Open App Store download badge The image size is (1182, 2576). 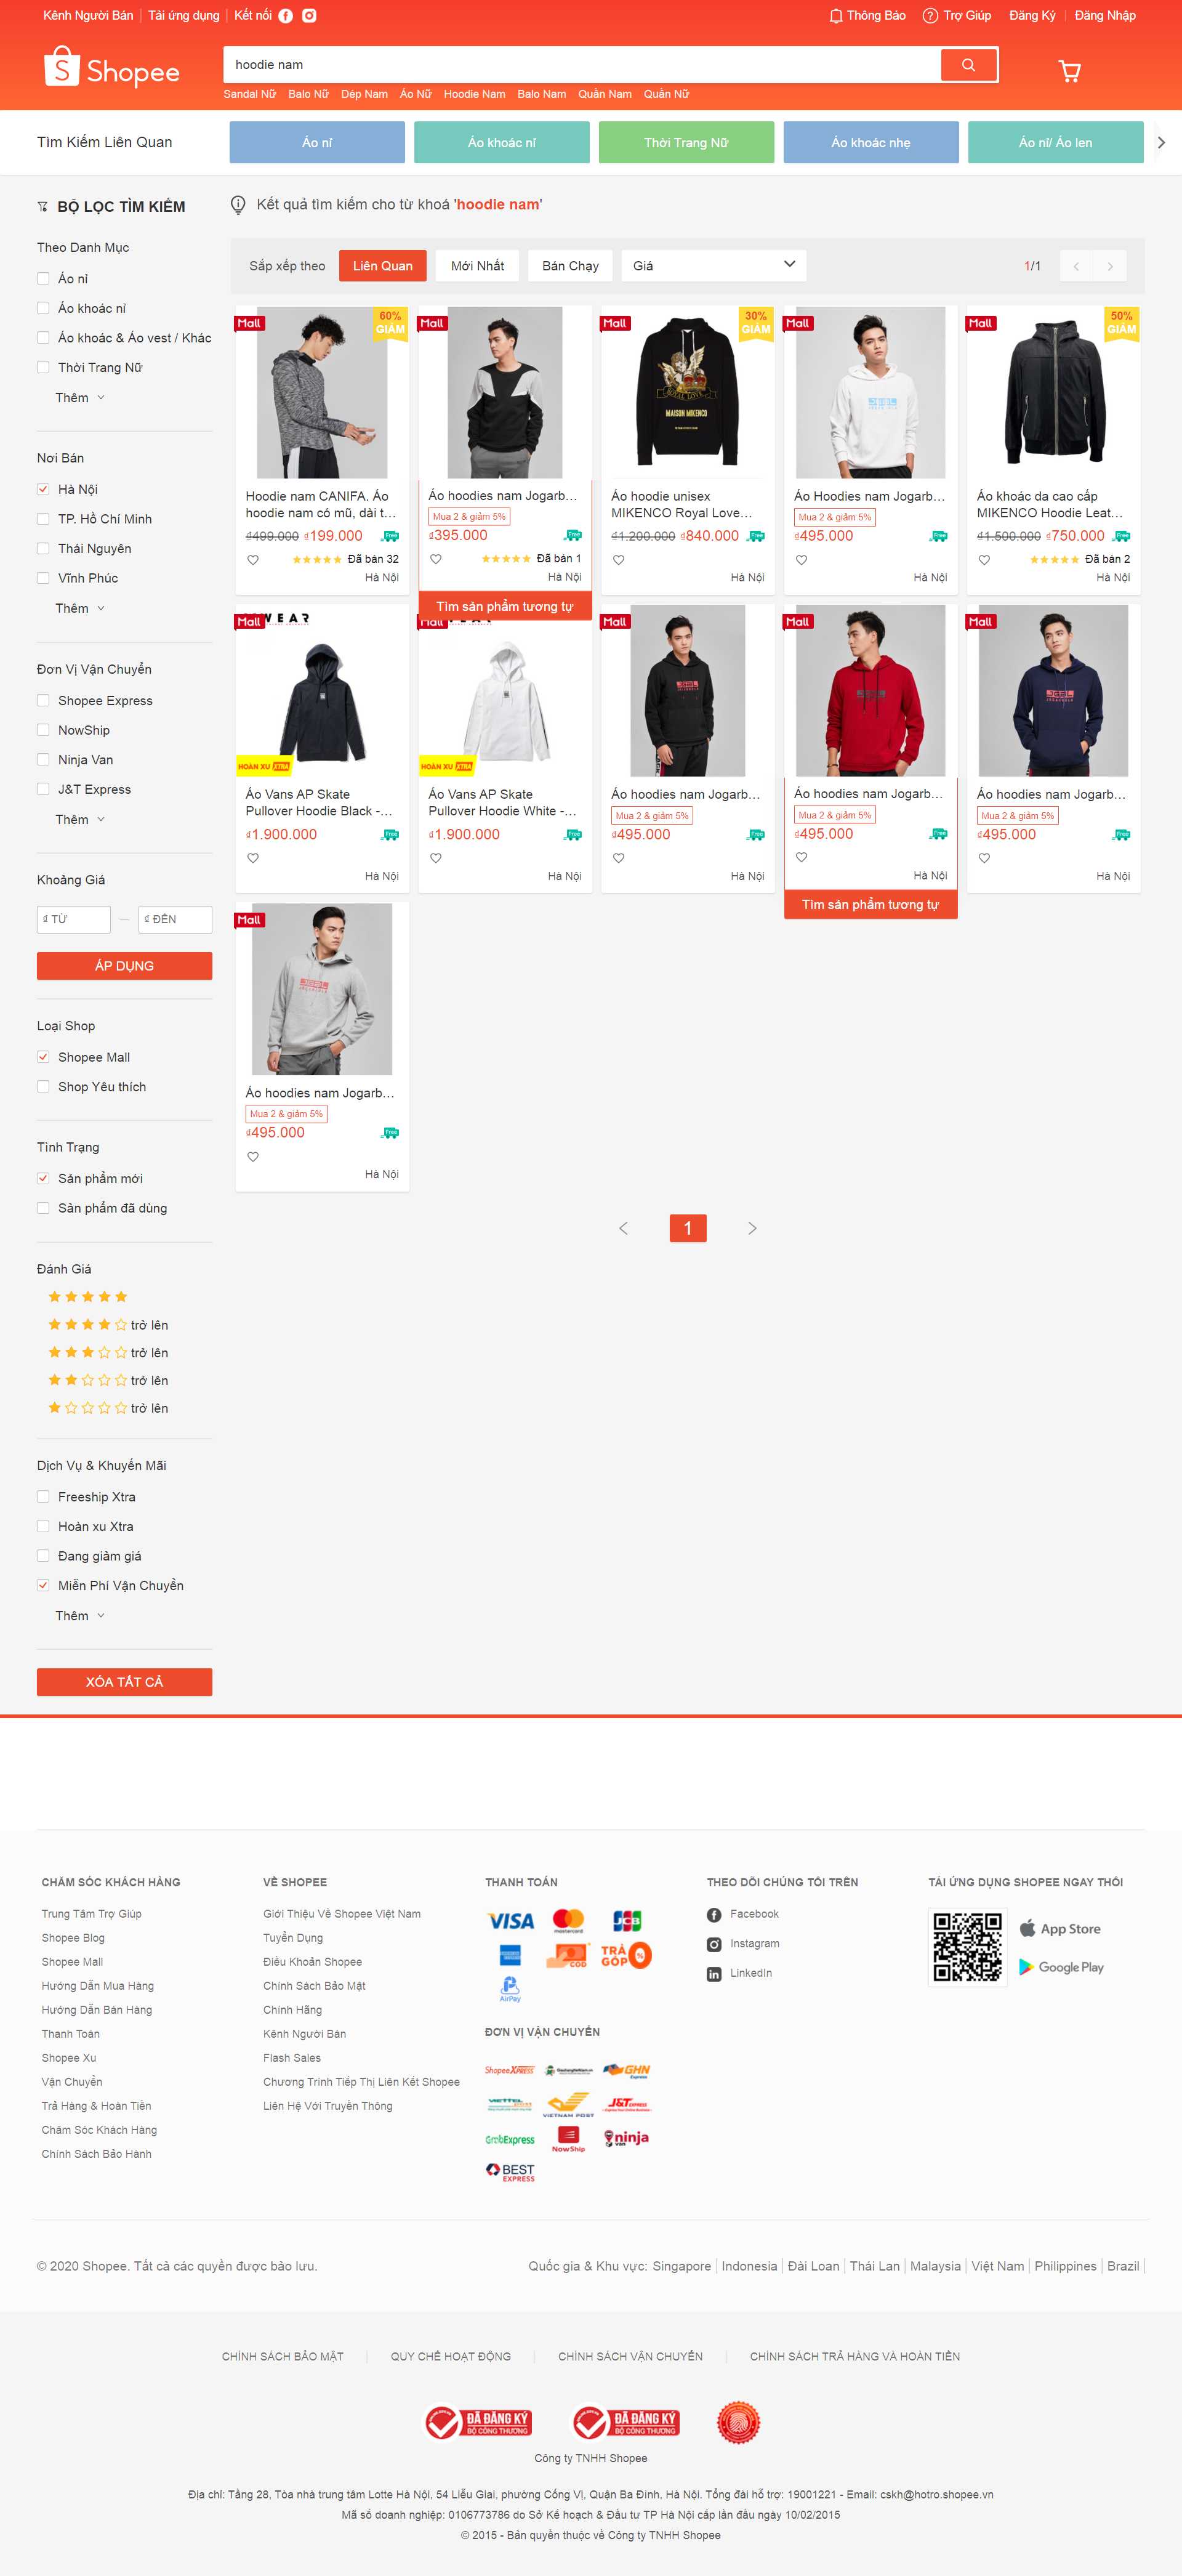click(x=1060, y=1929)
